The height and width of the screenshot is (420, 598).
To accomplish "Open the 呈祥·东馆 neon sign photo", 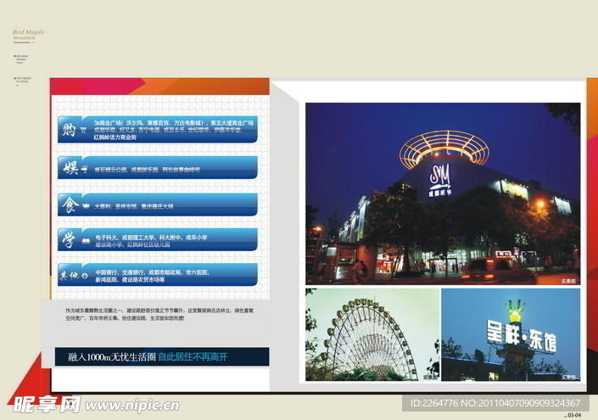I will [x=511, y=333].
